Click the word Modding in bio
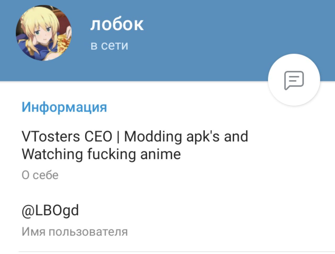The height and width of the screenshot is (254, 335). coord(153,137)
